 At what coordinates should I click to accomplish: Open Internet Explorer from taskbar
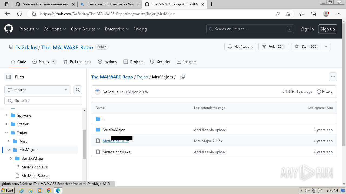22,190
